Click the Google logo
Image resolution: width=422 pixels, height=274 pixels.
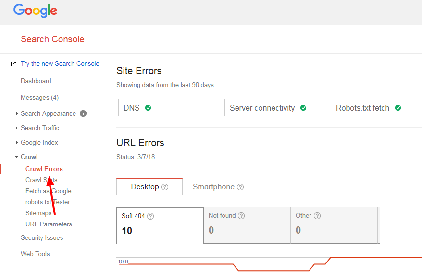pos(35,11)
